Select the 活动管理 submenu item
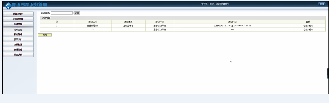Image resolution: width=329 pixels, height=103 pixels. coord(18,30)
